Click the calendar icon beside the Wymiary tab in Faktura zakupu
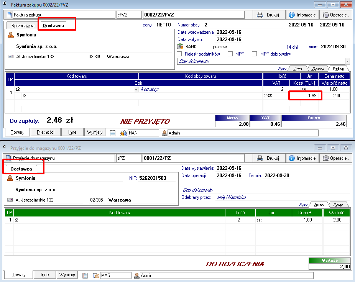This screenshot has width=355, height=282. click(x=113, y=133)
